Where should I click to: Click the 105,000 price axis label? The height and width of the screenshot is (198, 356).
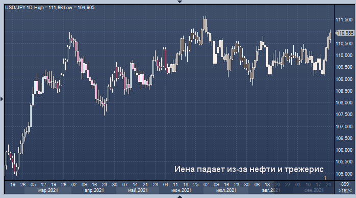(x=344, y=174)
